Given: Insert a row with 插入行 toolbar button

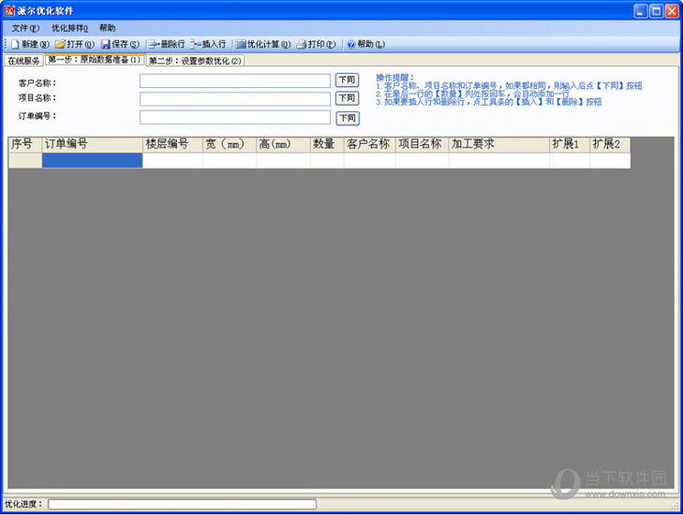Looking at the screenshot, I should (208, 44).
